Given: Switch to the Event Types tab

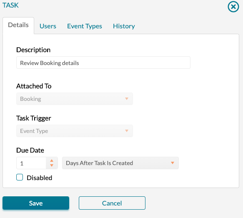Looking at the screenshot, I should 85,26.
